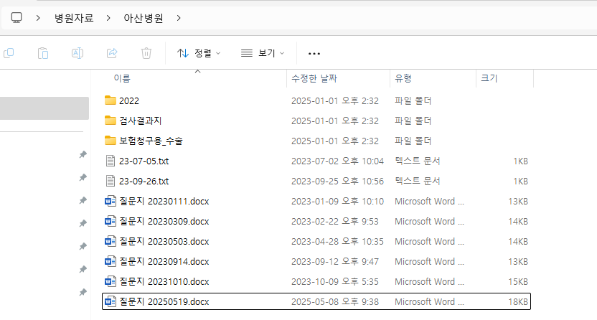Go to 병원자료 breadcrumb folder
The width and height of the screenshot is (597, 320).
[73, 18]
